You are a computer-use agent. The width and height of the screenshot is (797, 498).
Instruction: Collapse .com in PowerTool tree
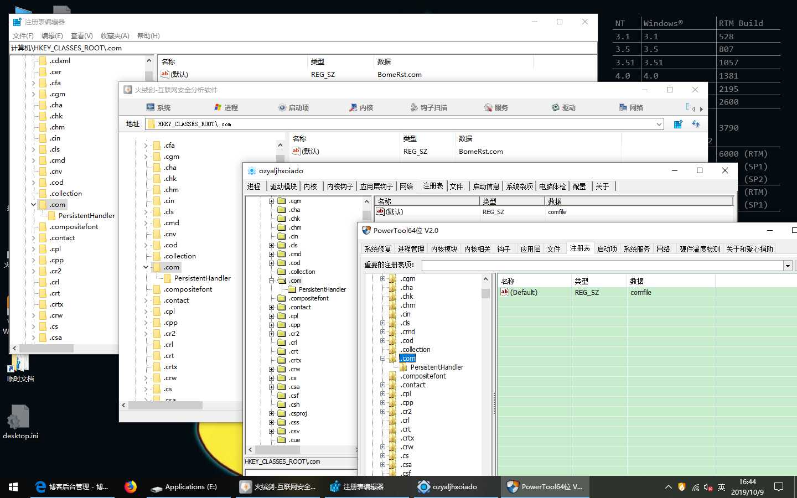pos(382,359)
